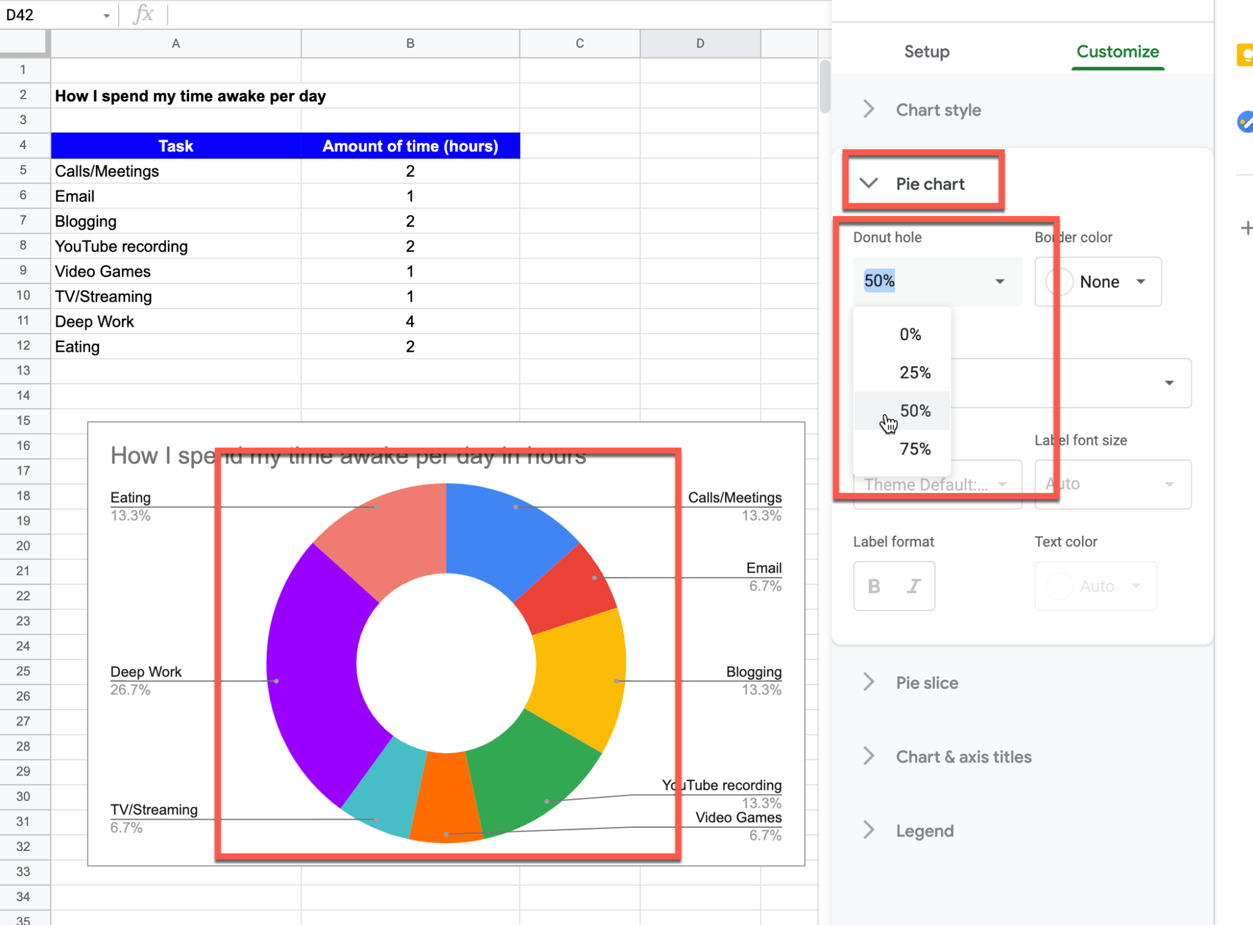Switch to the Customize tab
The height and width of the screenshot is (925, 1253).
point(1117,51)
